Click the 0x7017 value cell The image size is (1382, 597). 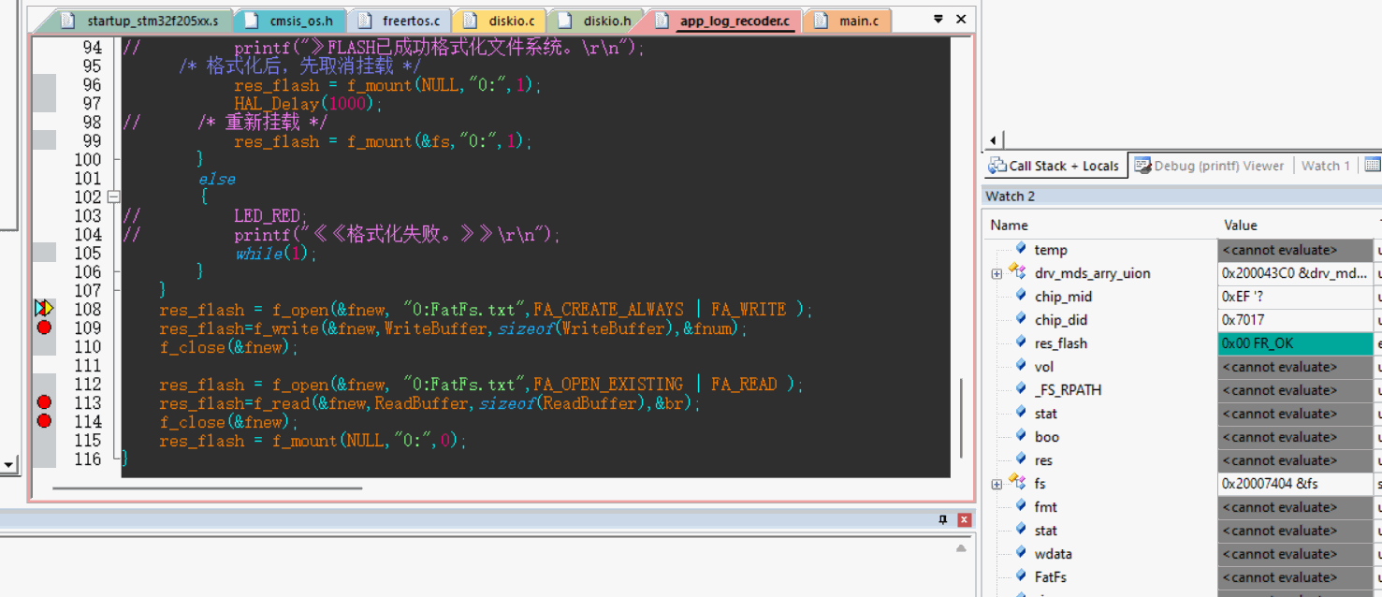(1295, 319)
